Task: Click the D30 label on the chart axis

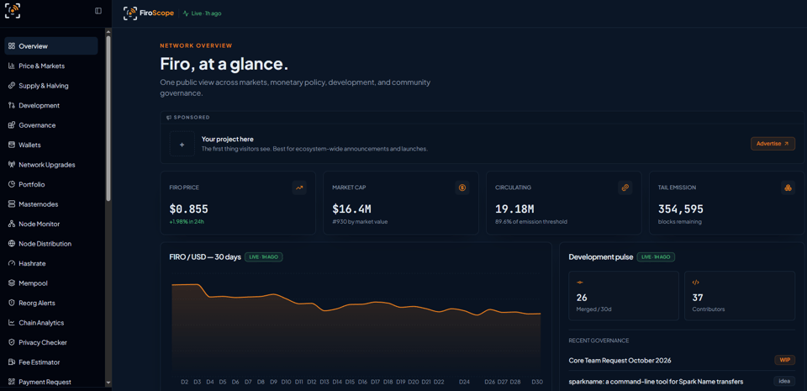Action: coord(537,382)
